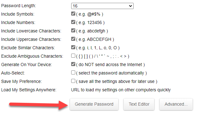Disable Include Lowercase Characters checkbox
The image size is (202, 115).
coord(73,31)
